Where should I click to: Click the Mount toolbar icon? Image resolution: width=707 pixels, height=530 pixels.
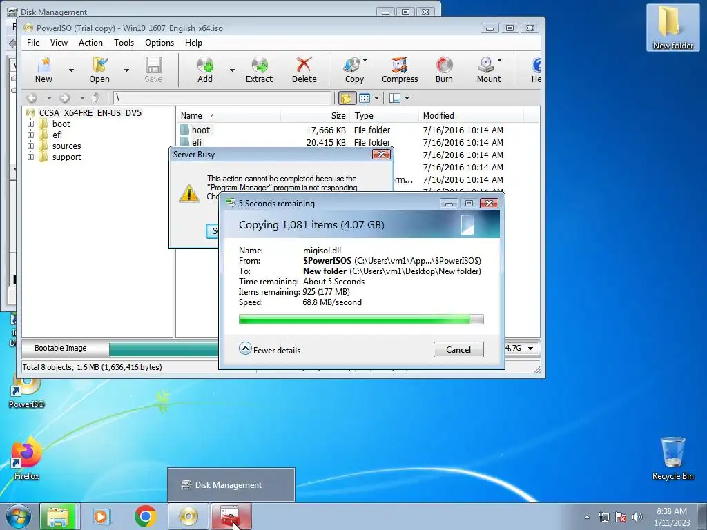click(x=488, y=70)
